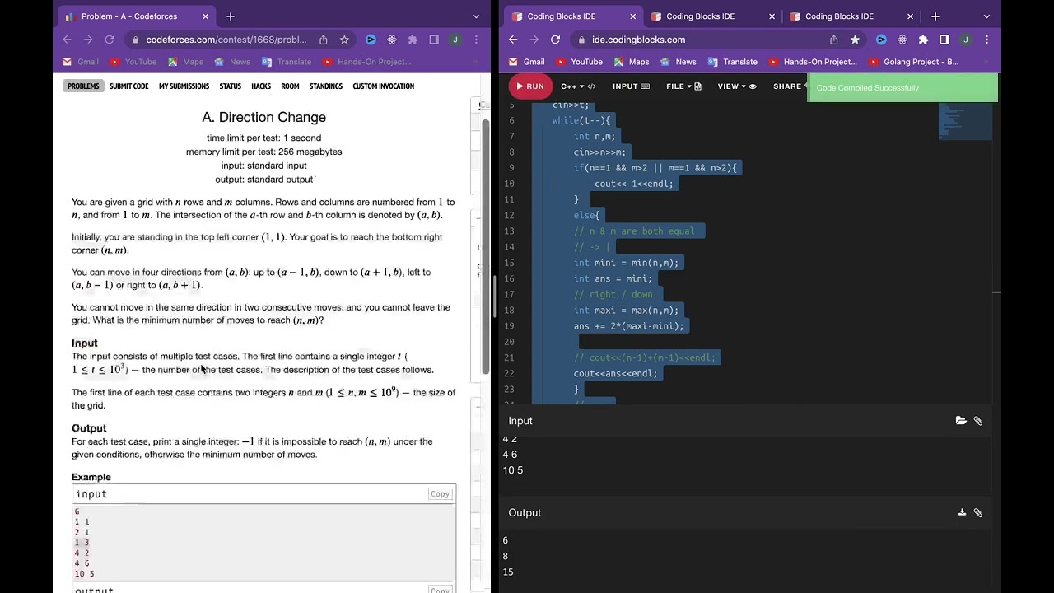Click the paperclip icon in Output panel

978,512
